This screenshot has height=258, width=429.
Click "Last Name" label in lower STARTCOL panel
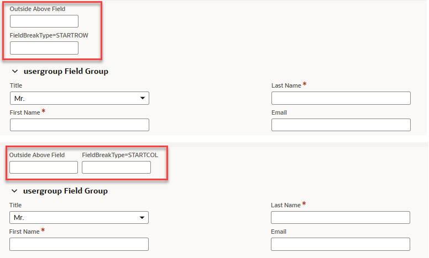[x=286, y=205]
